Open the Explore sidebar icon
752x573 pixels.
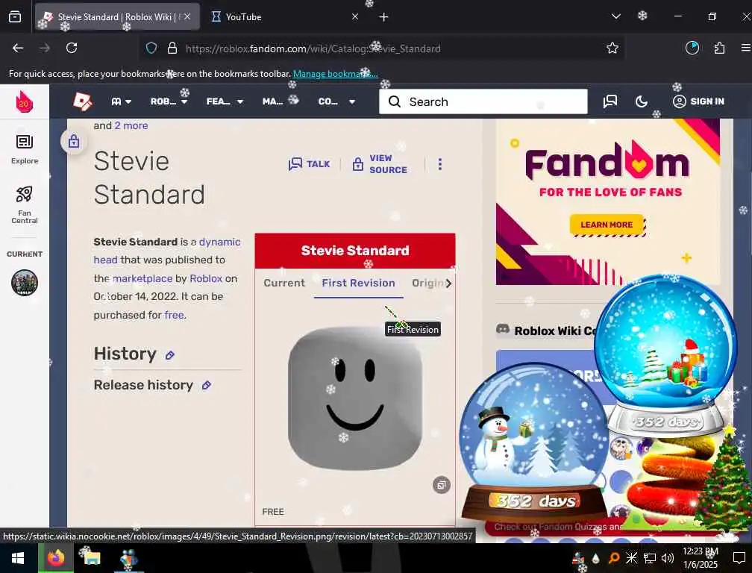pos(25,149)
